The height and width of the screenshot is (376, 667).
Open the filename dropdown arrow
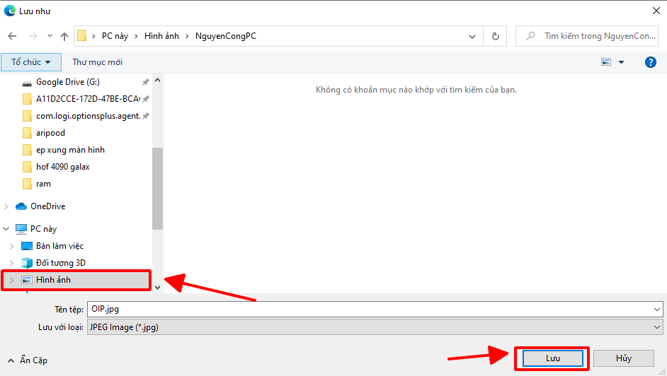(657, 310)
